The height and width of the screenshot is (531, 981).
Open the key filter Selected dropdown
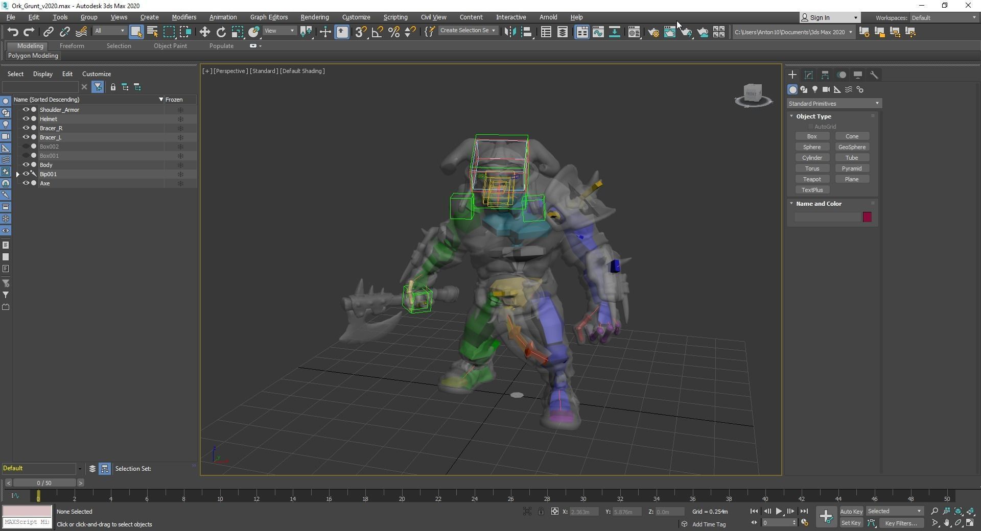[894, 511]
